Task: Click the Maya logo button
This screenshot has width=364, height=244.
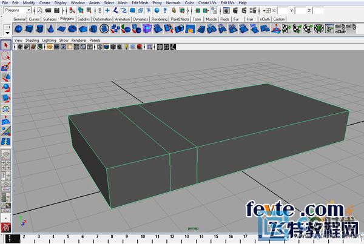Action: click(6, 228)
